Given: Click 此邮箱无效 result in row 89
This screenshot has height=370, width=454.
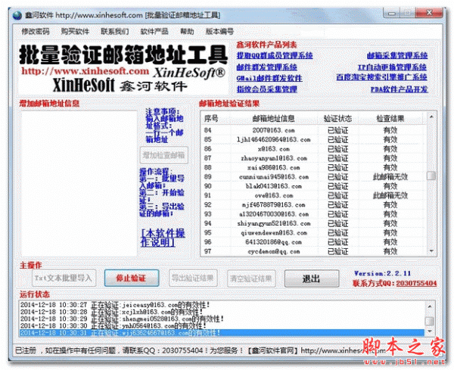Looking at the screenshot, I should point(390,176).
